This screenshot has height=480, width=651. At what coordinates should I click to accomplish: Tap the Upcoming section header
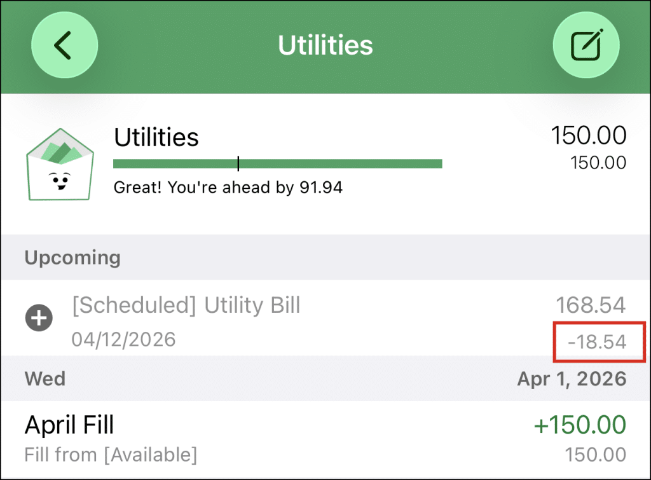[72, 257]
